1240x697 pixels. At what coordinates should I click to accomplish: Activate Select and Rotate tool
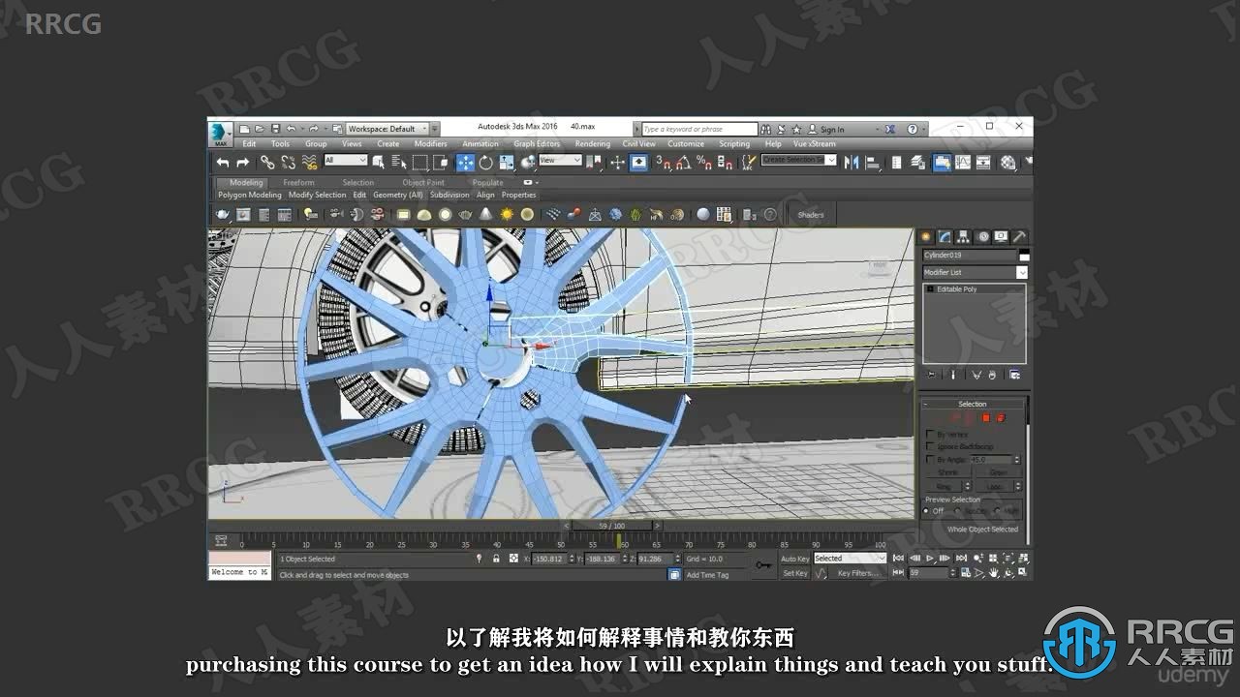[485, 163]
